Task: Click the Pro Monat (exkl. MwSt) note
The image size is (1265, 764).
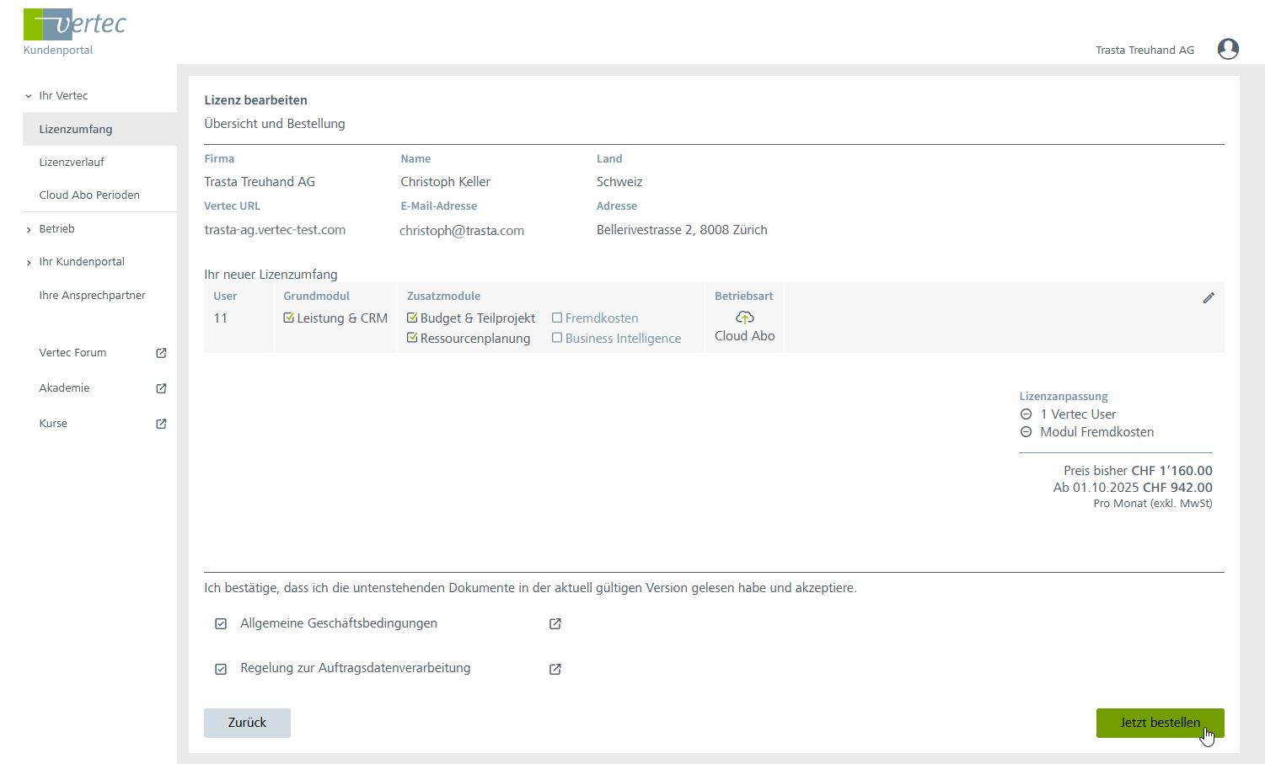Action: pos(1153,504)
